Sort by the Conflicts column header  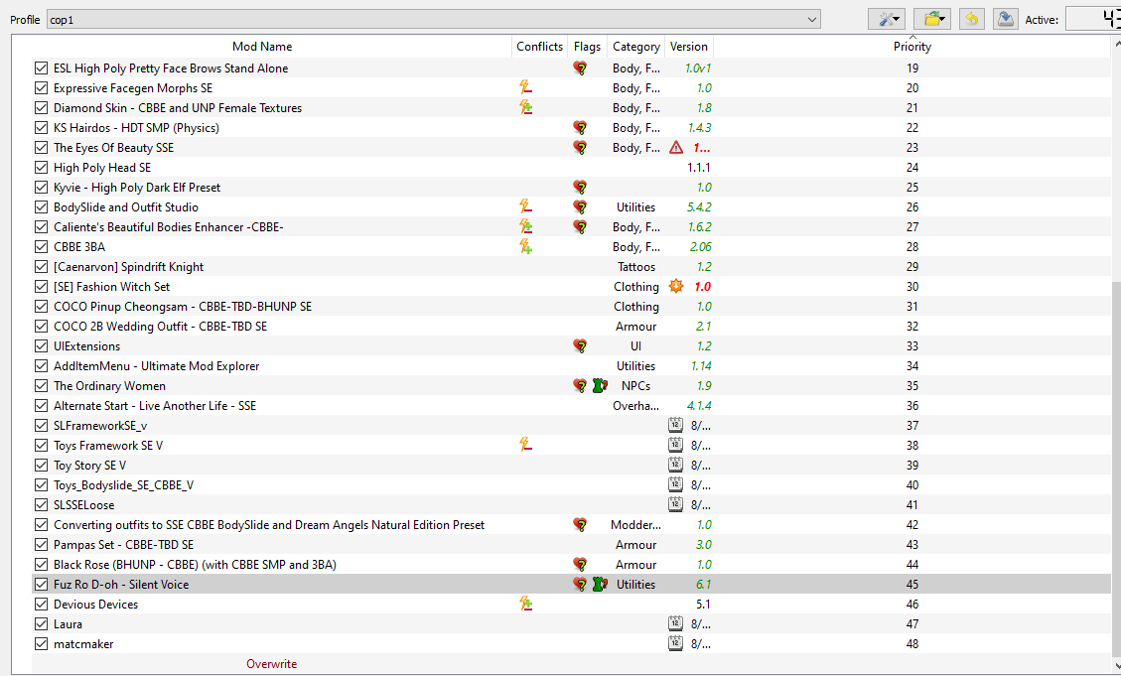click(540, 47)
